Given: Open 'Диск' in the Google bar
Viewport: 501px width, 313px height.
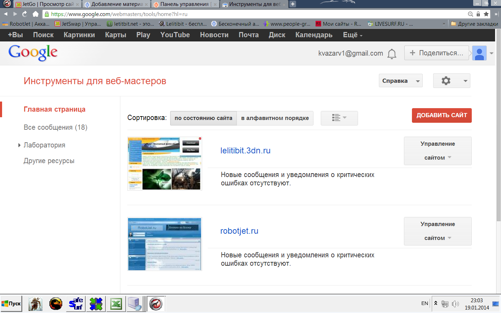Looking at the screenshot, I should pyautogui.click(x=277, y=35).
